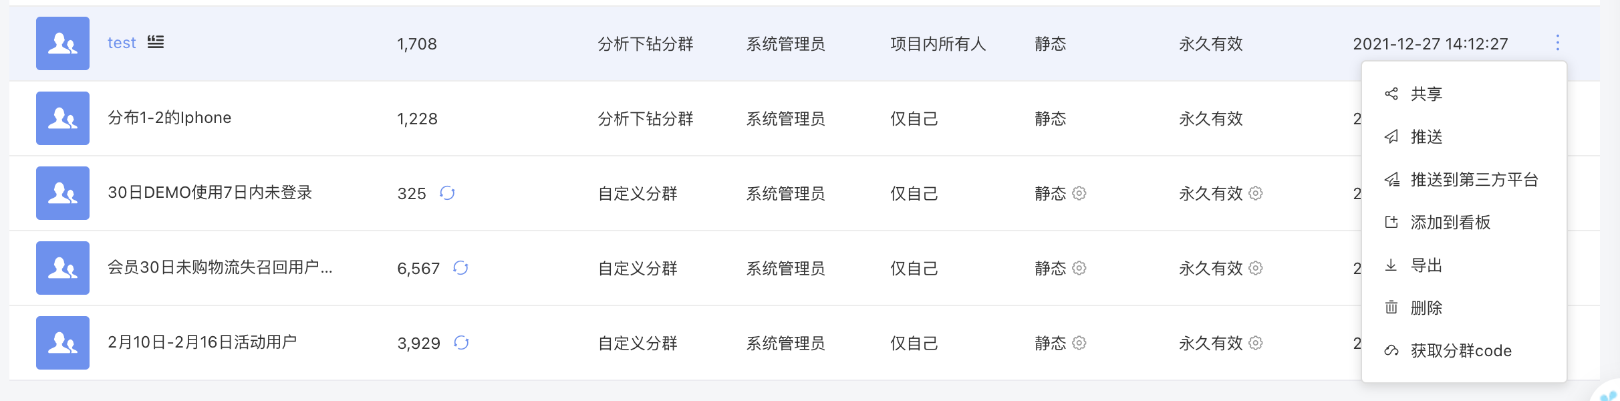Open 静态 settings gear for 30日DEMO row

[1079, 193]
